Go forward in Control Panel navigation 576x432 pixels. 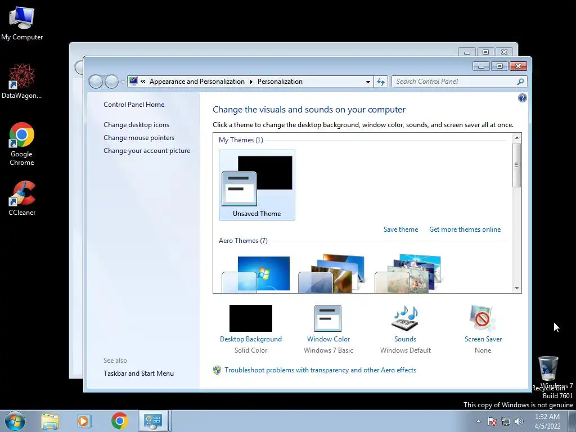pyautogui.click(x=111, y=82)
